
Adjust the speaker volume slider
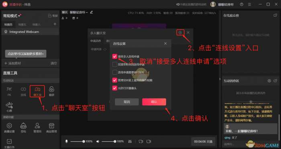pos(109,141)
